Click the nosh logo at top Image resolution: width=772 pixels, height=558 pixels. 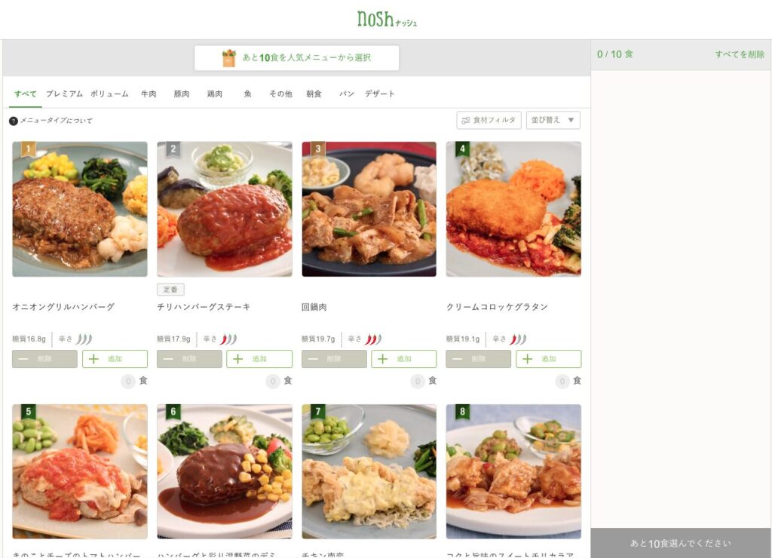pos(387,19)
